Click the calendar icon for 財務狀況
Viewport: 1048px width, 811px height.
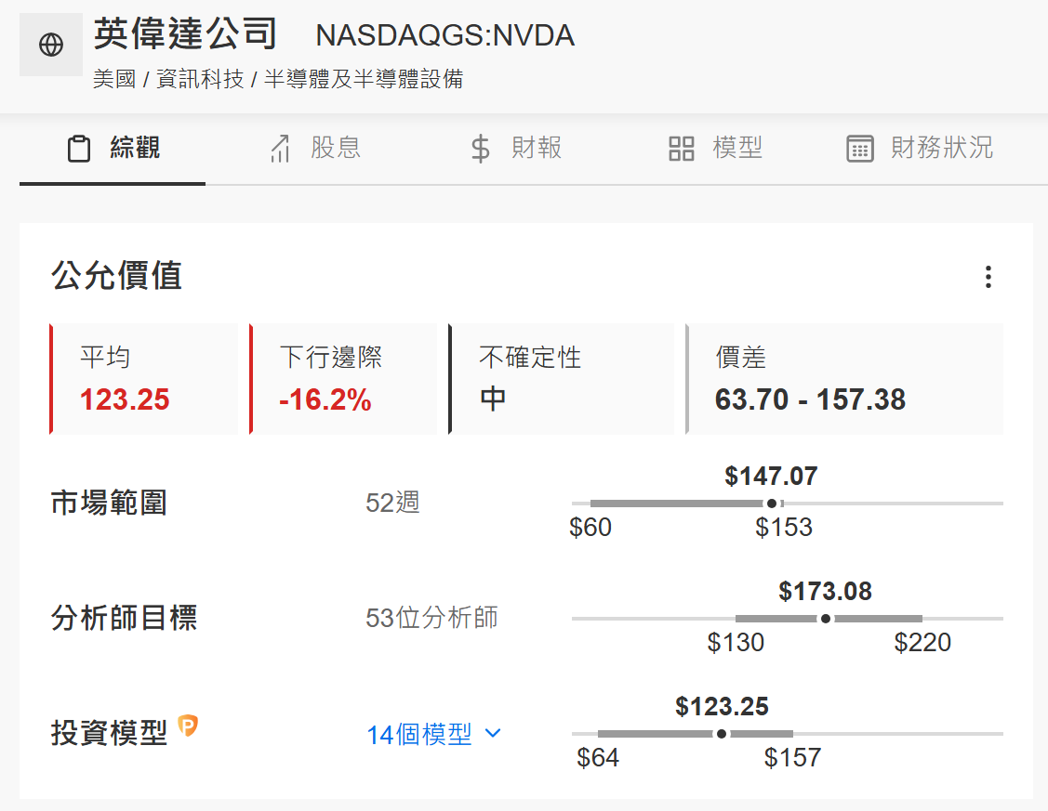pos(860,149)
